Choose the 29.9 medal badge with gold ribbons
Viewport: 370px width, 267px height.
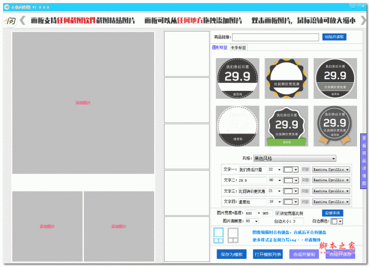(x=335, y=126)
